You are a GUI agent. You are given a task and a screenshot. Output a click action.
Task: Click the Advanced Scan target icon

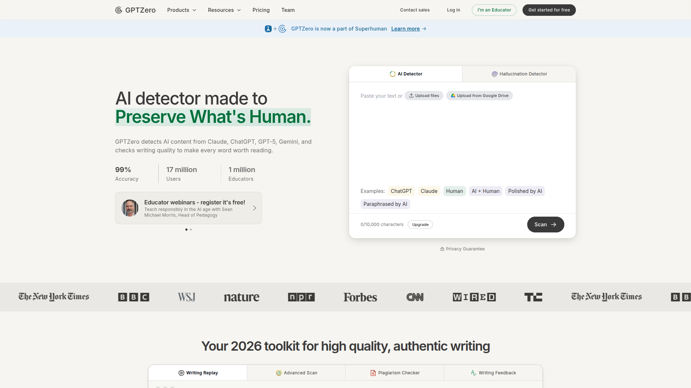click(x=279, y=373)
